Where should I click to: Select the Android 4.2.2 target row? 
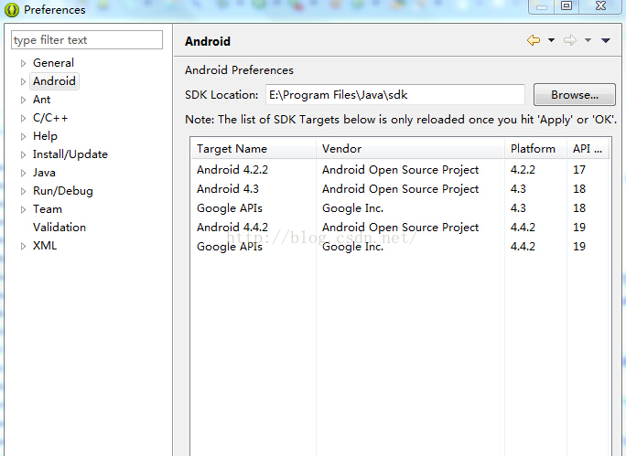pos(400,170)
